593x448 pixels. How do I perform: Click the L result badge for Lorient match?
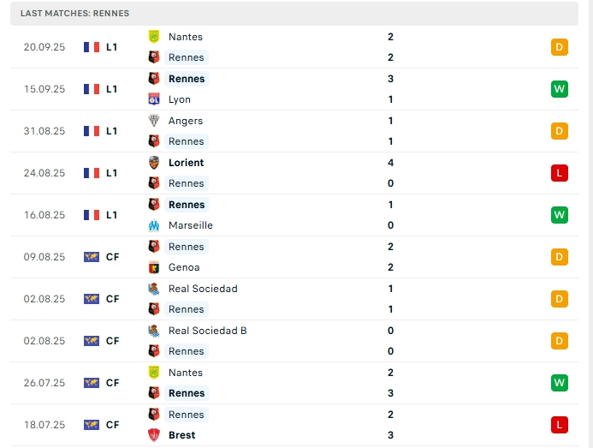[x=560, y=173]
